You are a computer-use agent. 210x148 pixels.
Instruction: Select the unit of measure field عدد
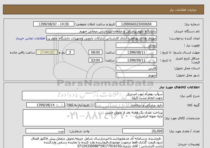pyautogui.click(x=45, y=131)
